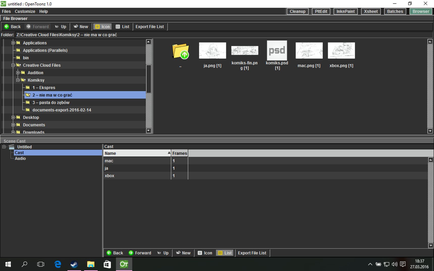Click folder tree scrollbar up arrow

pyautogui.click(x=149, y=42)
